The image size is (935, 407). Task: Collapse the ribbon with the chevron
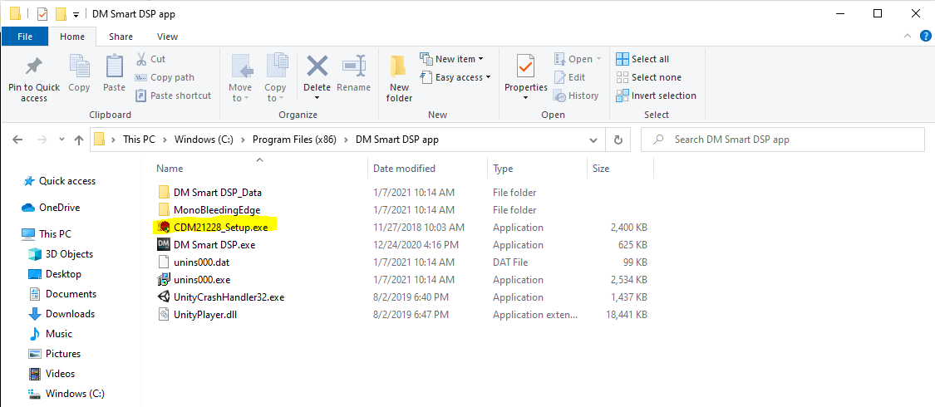coord(908,37)
